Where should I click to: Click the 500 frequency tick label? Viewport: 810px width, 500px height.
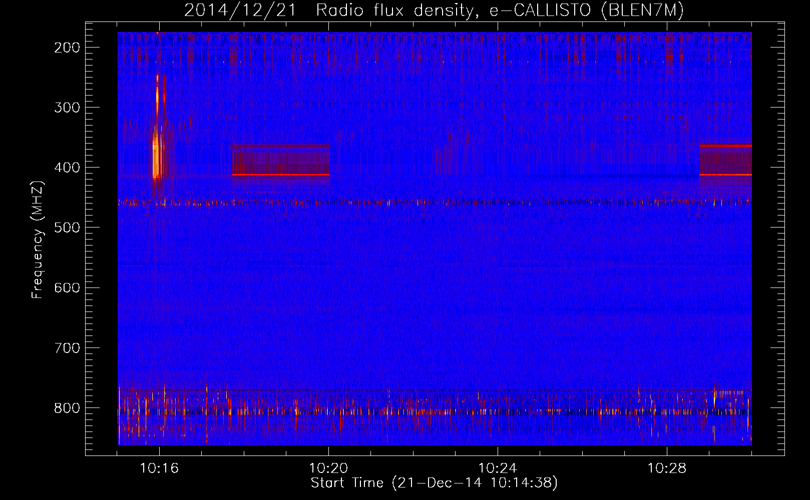(x=67, y=227)
